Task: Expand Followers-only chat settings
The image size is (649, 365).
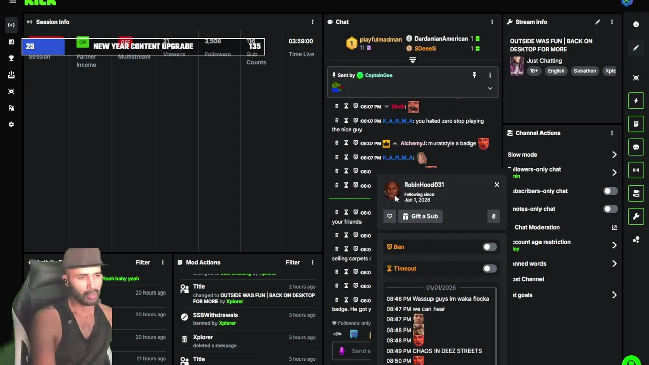Action: pyautogui.click(x=614, y=172)
